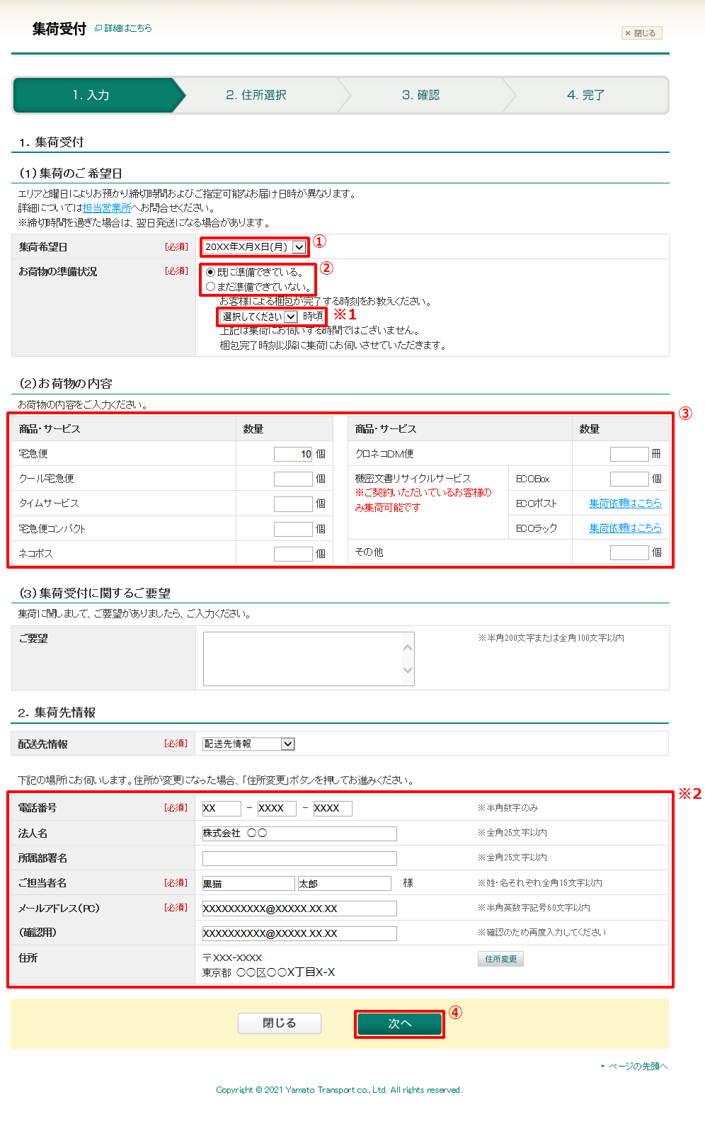The image size is (705, 1121).
Task: Select 既に準備できている radio button
Action: pyautogui.click(x=210, y=272)
